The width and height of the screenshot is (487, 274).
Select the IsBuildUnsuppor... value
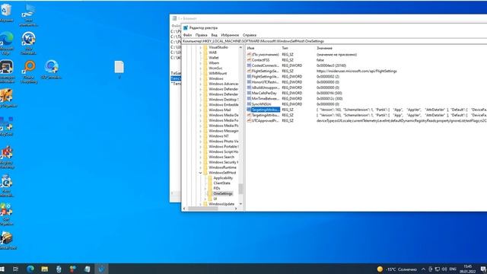(266, 88)
